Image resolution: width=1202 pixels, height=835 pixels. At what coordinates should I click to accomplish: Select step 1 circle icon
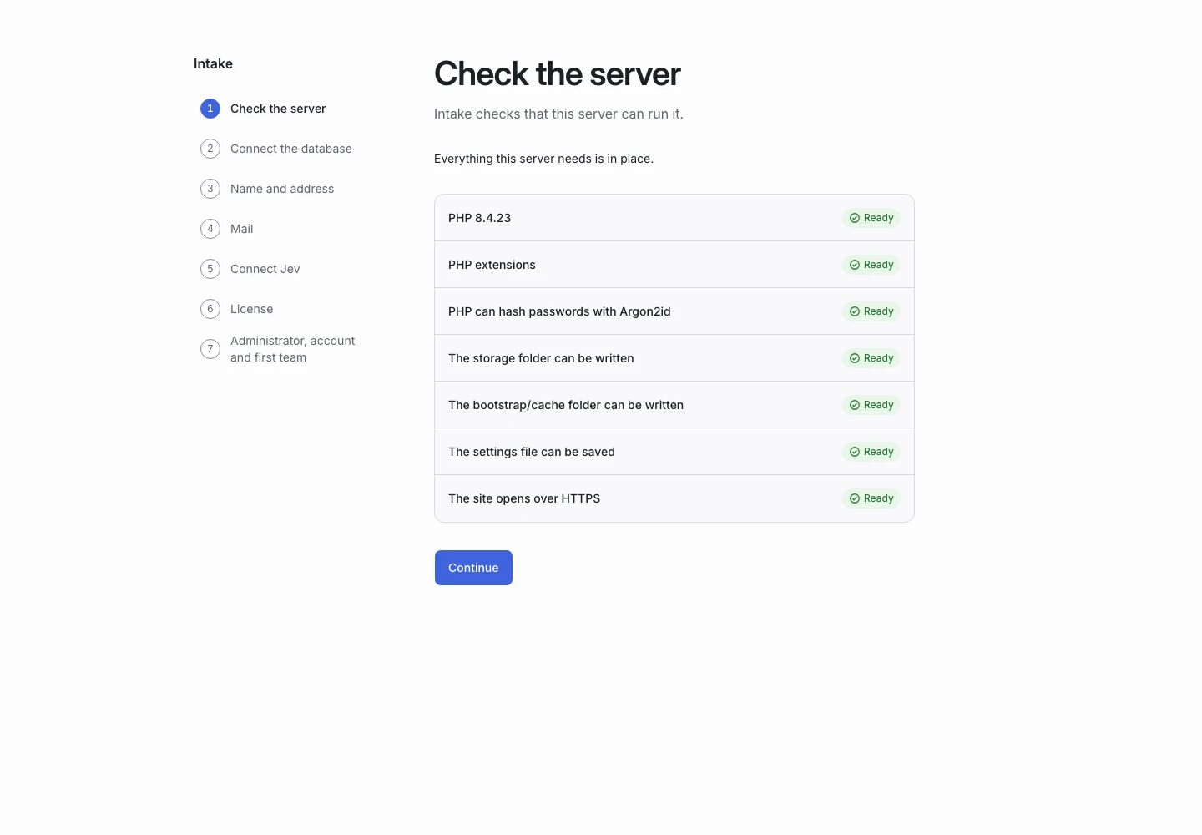210,109
